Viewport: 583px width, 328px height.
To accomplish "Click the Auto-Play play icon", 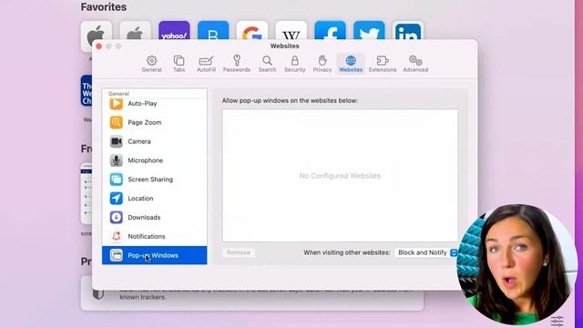I will (x=116, y=103).
